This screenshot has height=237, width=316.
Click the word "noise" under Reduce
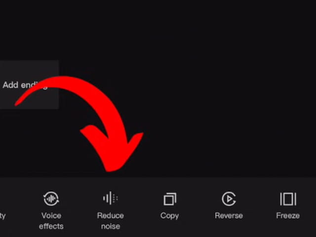pyautogui.click(x=111, y=226)
